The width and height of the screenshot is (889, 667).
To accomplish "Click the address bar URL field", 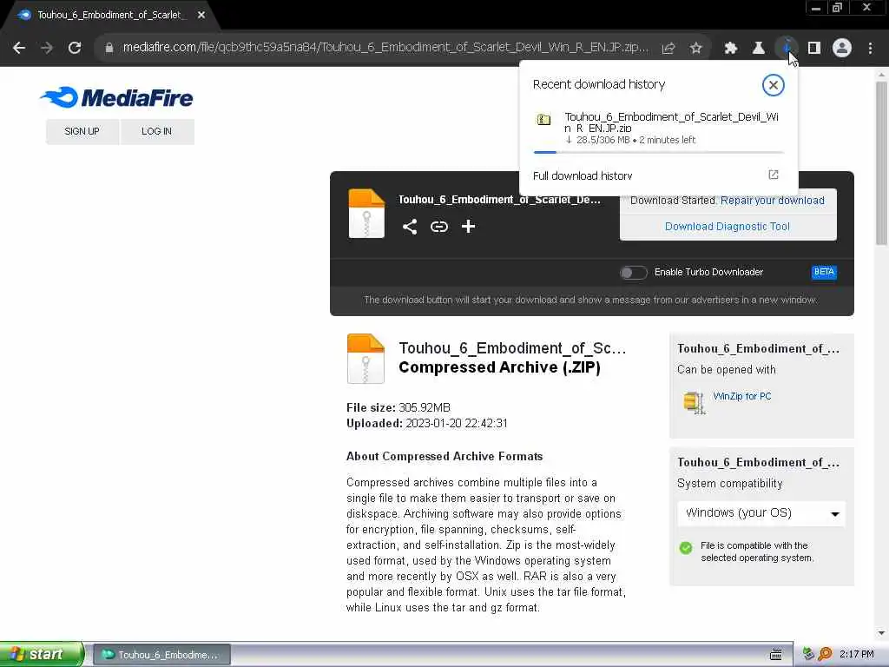I will (385, 48).
